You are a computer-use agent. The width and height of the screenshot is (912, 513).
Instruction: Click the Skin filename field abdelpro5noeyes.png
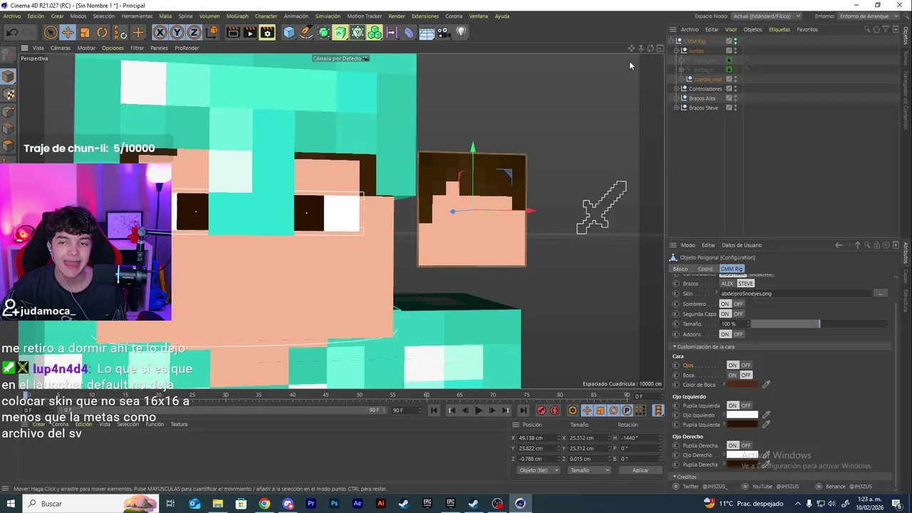pos(796,294)
